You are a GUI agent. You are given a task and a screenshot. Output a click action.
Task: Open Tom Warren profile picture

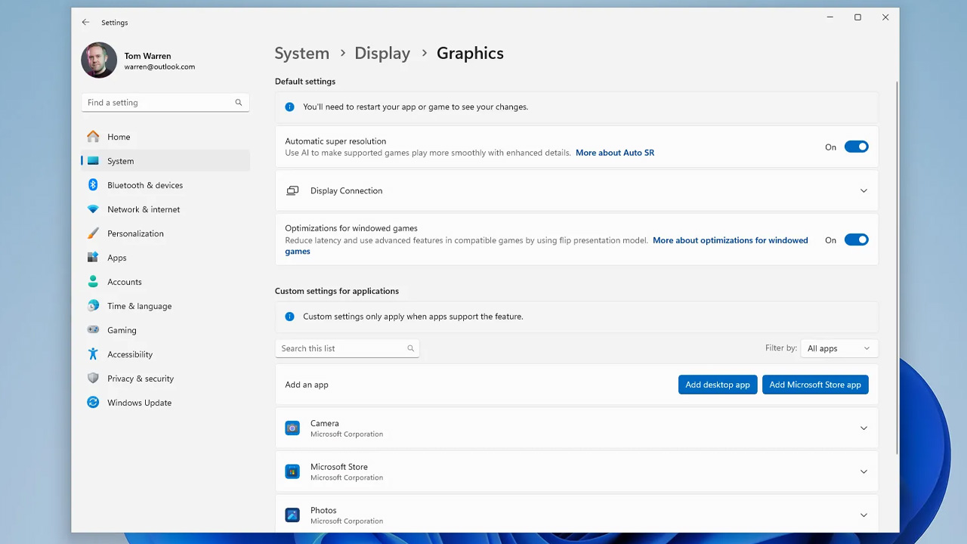(x=99, y=60)
